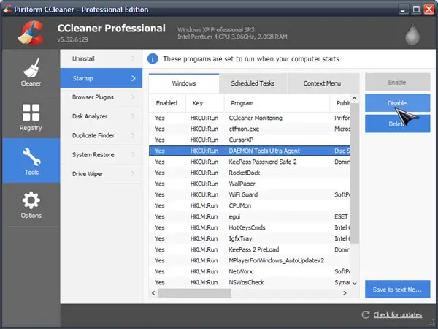The image size is (438, 329).
Task: Select CCleaner Monitoring row
Action: 250,118
